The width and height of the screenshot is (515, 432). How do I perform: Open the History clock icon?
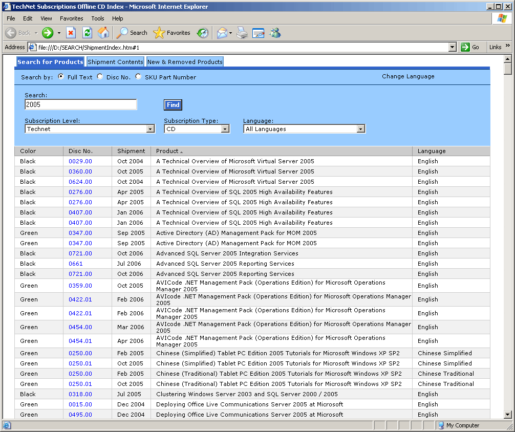click(203, 33)
